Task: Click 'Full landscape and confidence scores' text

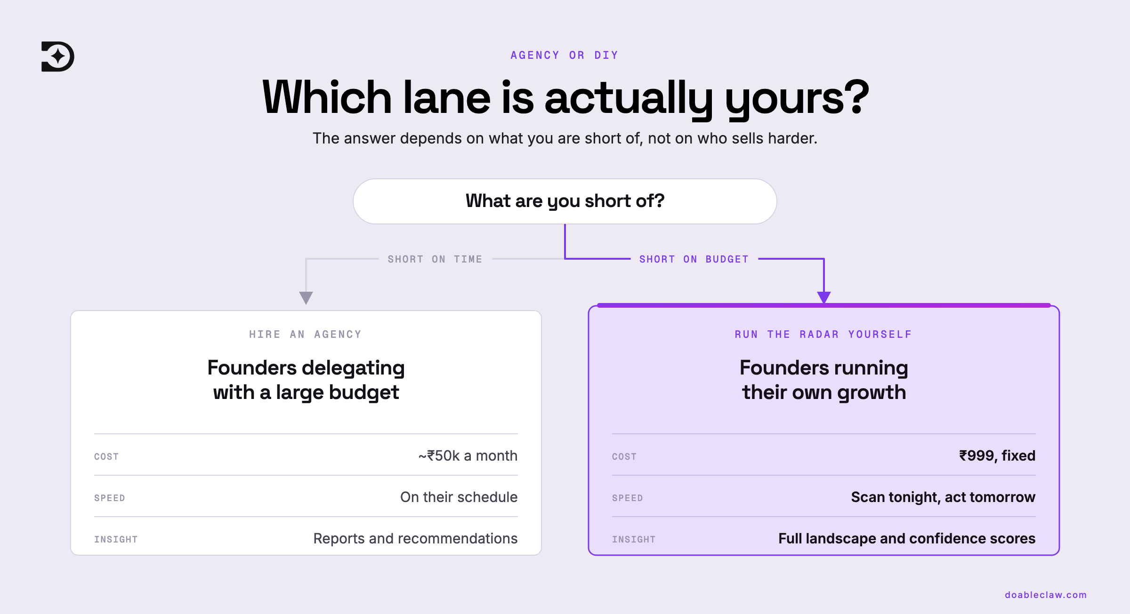Action: pyautogui.click(x=907, y=538)
